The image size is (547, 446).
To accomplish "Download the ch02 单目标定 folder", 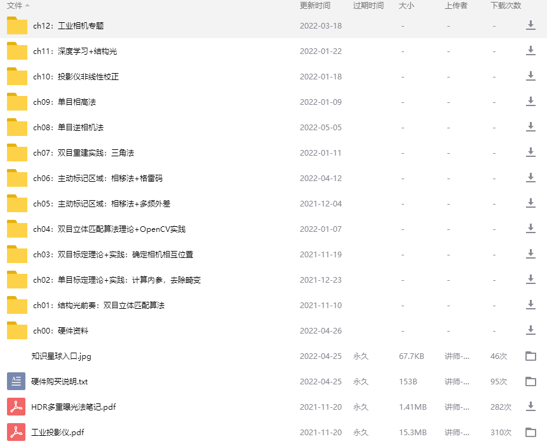I will [531, 280].
